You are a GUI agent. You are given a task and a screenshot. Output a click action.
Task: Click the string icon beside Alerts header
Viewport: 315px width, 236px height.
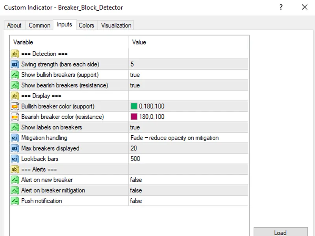coord(15,169)
